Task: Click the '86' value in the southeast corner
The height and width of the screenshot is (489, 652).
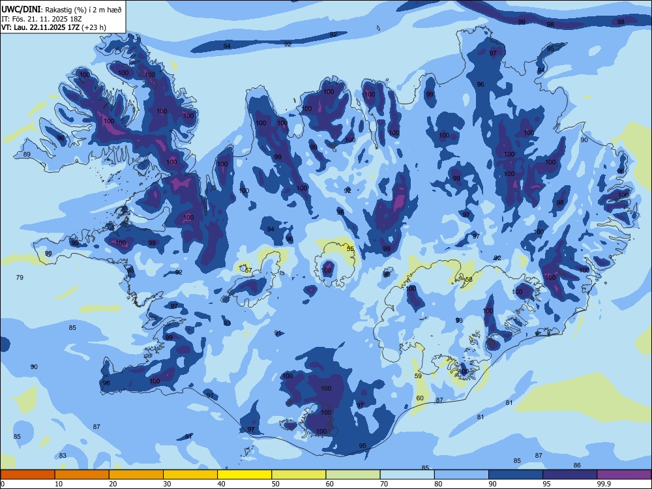Action: tap(577, 466)
